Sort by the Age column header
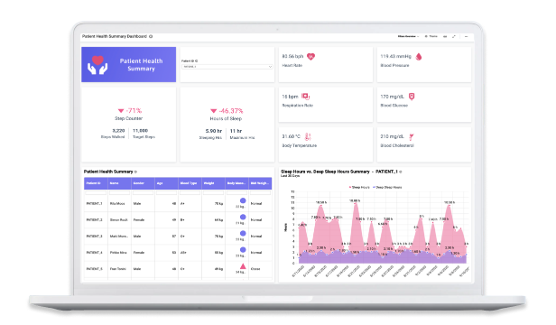The height and width of the screenshot is (325, 556). [x=166, y=183]
